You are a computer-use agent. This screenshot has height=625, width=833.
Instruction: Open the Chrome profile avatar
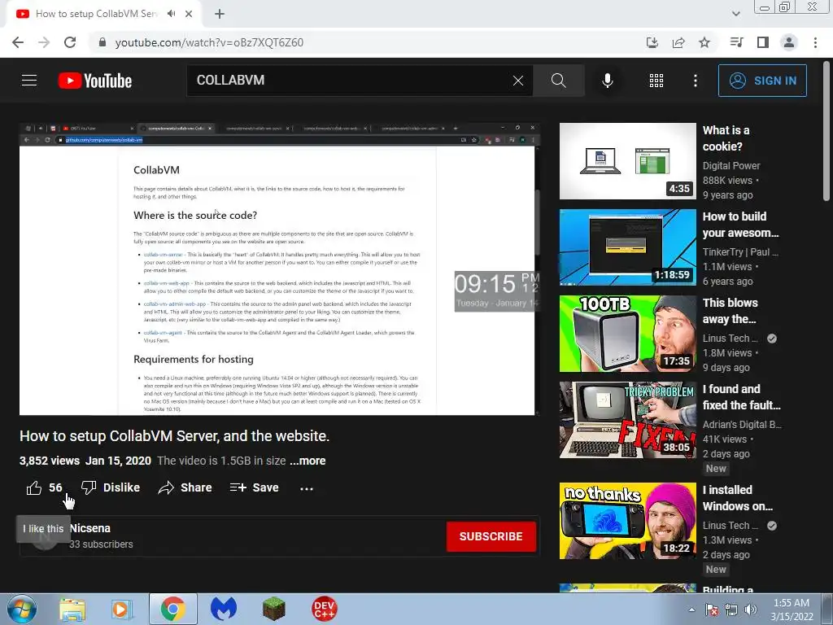pos(789,42)
